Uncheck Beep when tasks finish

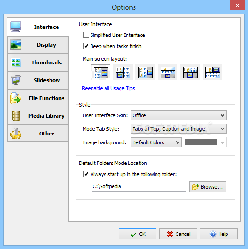(x=86, y=46)
